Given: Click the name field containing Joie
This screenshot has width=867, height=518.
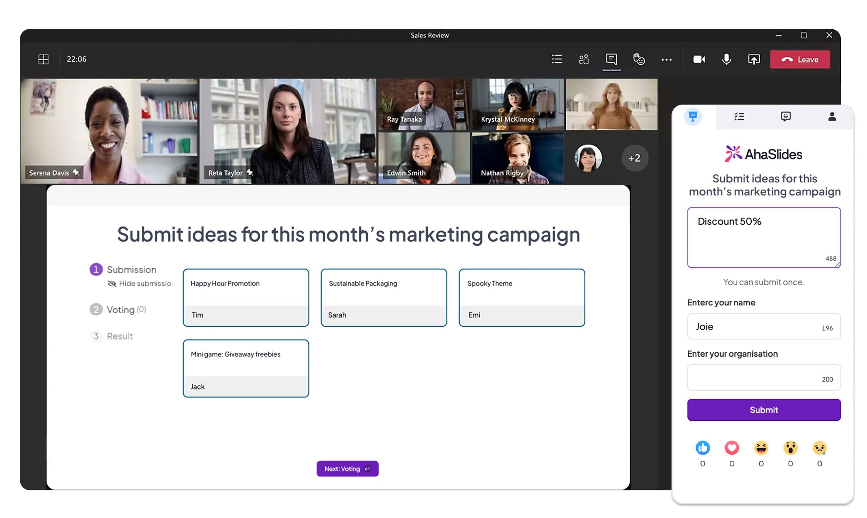Looking at the screenshot, I should pos(764,326).
